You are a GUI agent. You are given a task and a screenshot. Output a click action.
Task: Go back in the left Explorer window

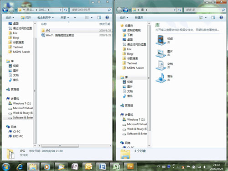[x=5, y=10]
